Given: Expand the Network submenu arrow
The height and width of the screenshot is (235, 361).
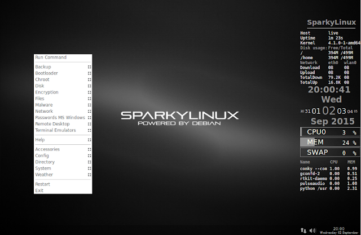Looking at the screenshot, I should (89, 111).
